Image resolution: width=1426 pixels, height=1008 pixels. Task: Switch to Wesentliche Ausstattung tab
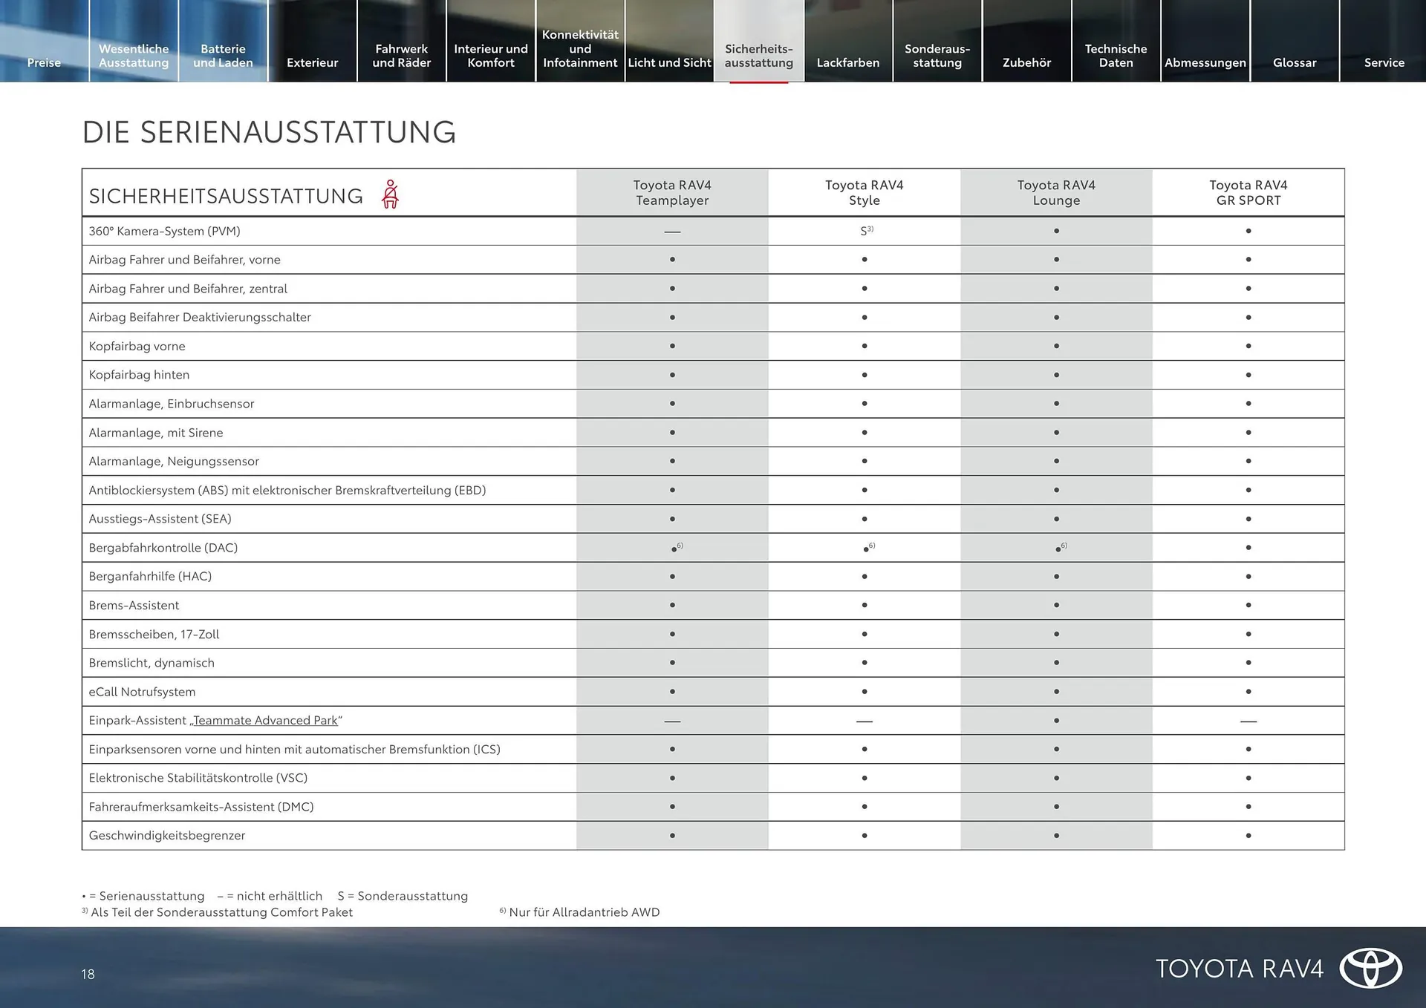click(134, 56)
